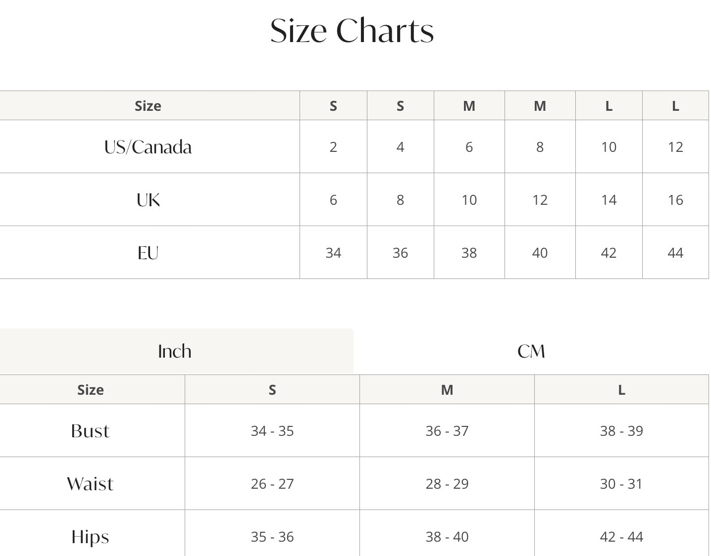711x556 pixels.
Task: Select the Waist row label
Action: point(90,484)
